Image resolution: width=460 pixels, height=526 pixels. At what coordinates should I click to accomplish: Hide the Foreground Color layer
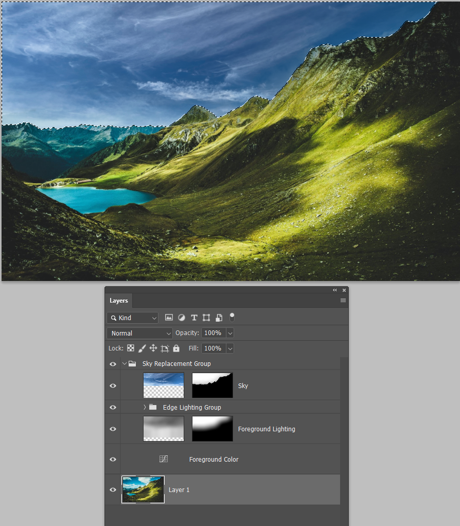(113, 459)
